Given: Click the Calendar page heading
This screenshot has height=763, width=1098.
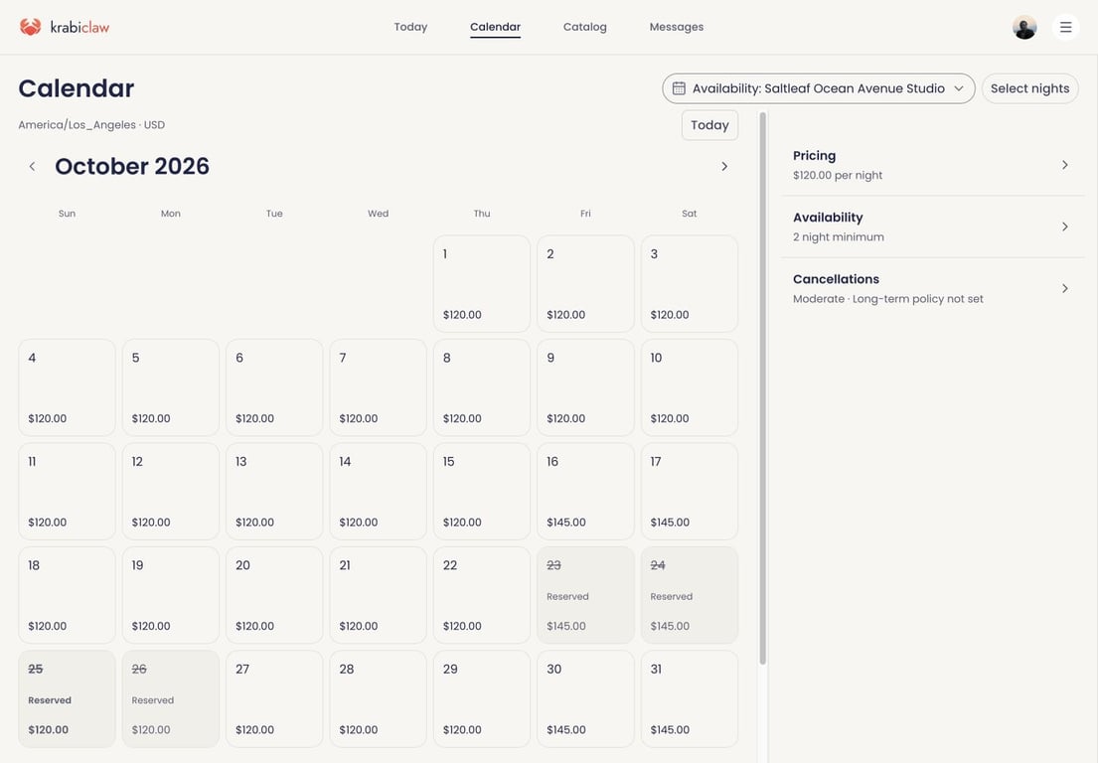Looking at the screenshot, I should [77, 88].
